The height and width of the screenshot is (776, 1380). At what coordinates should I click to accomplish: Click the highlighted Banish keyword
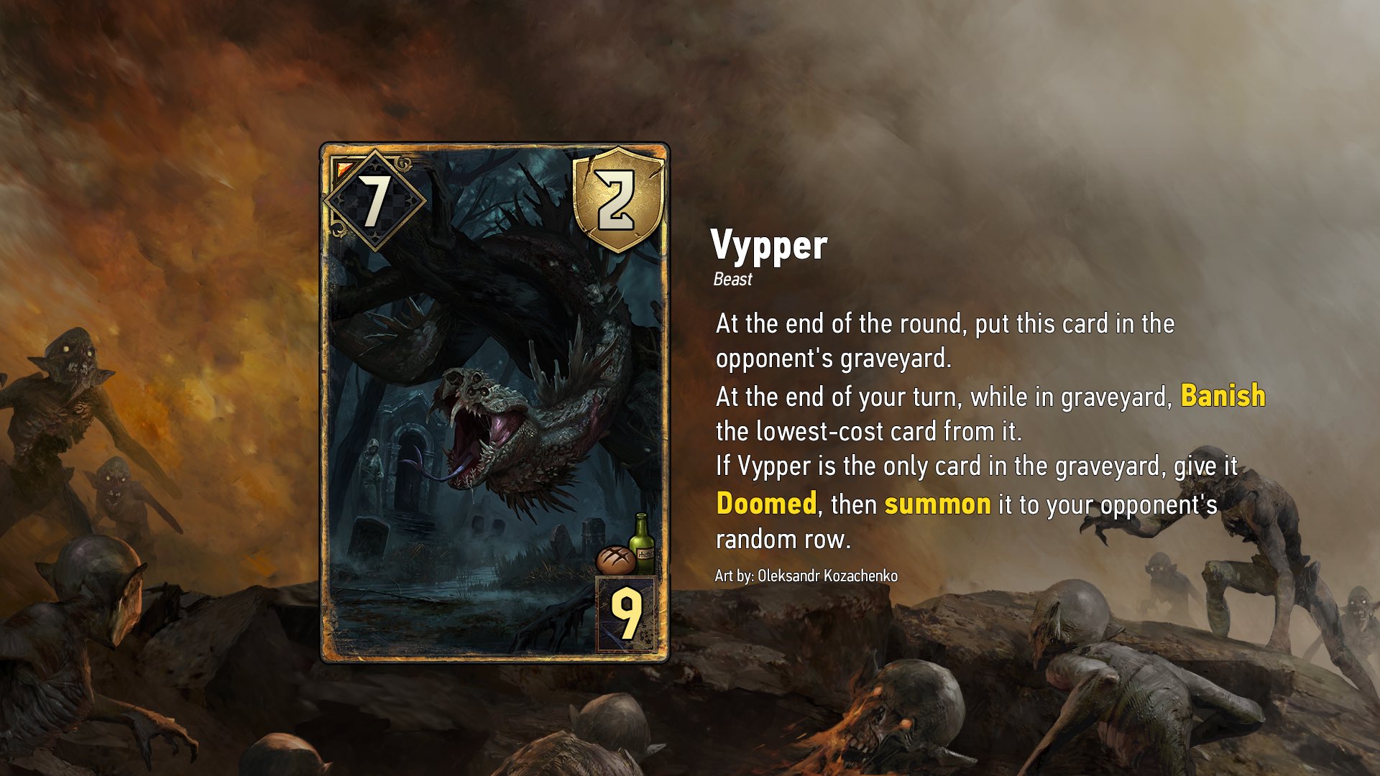coord(1223,395)
